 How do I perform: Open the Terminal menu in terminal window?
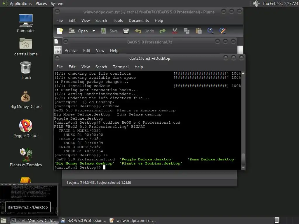[x=121, y=67]
